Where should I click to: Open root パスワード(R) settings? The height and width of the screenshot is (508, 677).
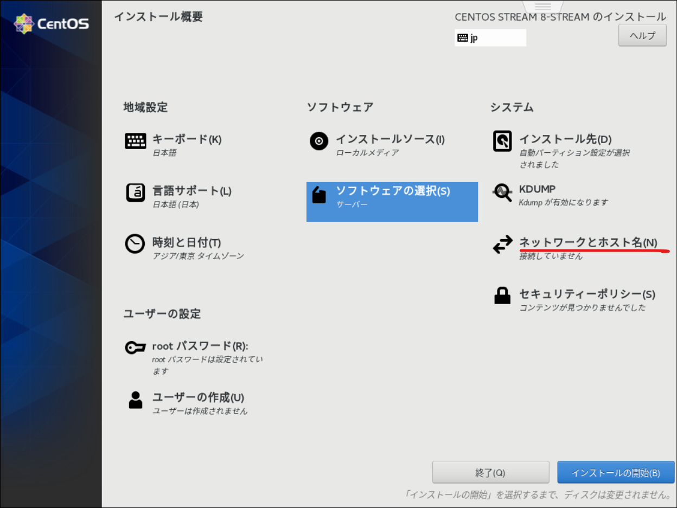(x=200, y=346)
